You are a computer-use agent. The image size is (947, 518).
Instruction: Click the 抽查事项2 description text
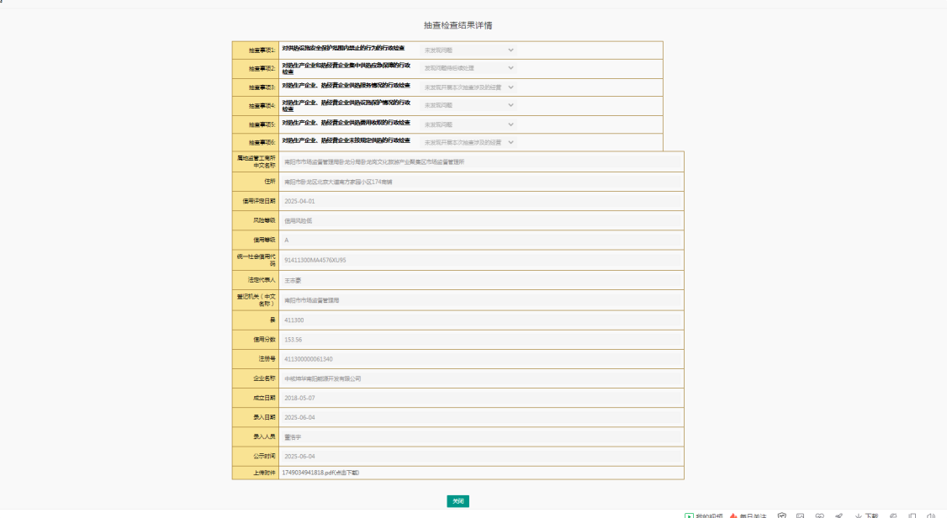click(346, 68)
